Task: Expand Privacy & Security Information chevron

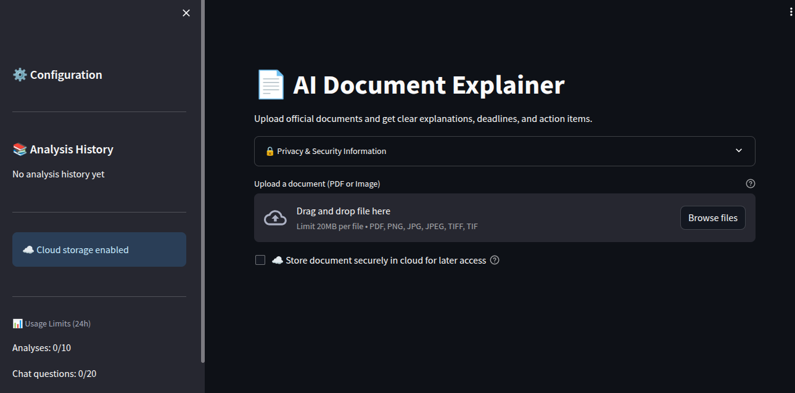Action: (x=739, y=151)
